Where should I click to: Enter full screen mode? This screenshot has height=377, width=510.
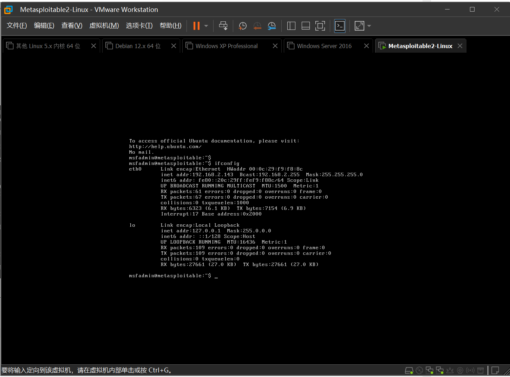coord(320,26)
